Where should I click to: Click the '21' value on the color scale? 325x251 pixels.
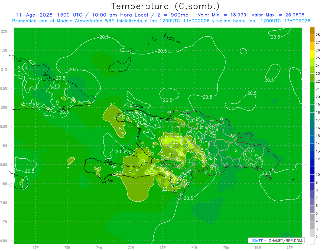click(318, 89)
